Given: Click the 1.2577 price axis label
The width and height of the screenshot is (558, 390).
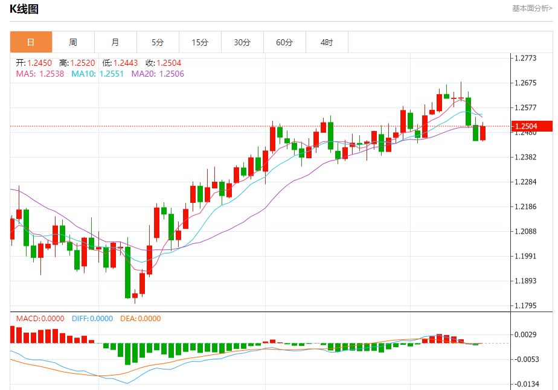Looking at the screenshot, I should pyautogui.click(x=525, y=107).
